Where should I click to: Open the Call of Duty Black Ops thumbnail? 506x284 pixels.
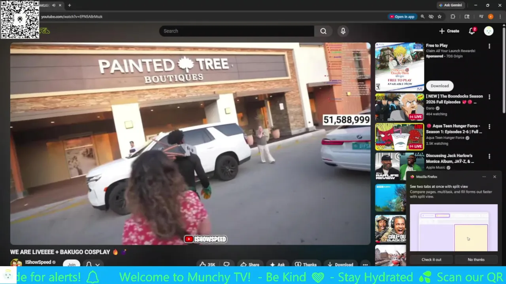tap(391, 228)
